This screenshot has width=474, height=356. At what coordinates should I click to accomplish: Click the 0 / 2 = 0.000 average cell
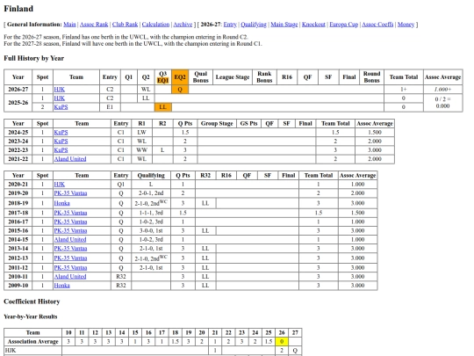pos(442,103)
